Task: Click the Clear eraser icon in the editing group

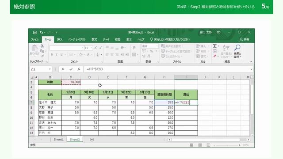Action: 215,56
